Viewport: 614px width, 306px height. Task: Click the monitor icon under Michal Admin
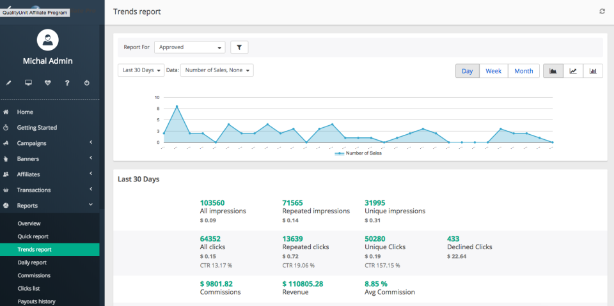(28, 82)
